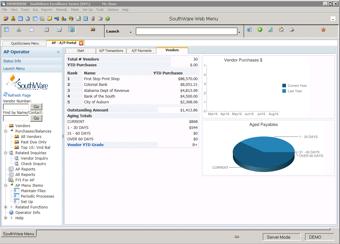This screenshot has width=340, height=244.
Task: Click the coffee cup toolbar icon
Action: 100,19
